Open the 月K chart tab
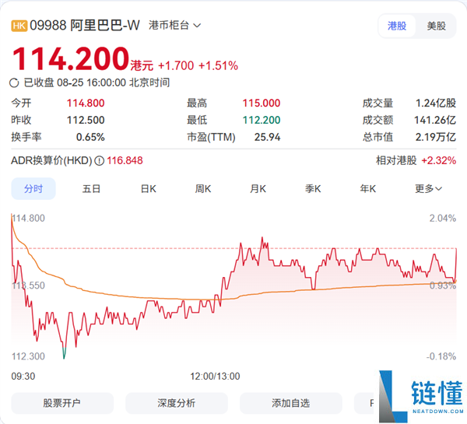467x424 pixels. tap(258, 189)
